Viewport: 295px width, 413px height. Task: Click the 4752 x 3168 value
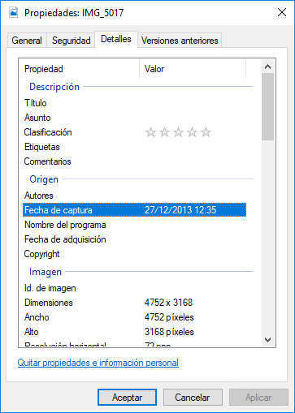pos(168,303)
